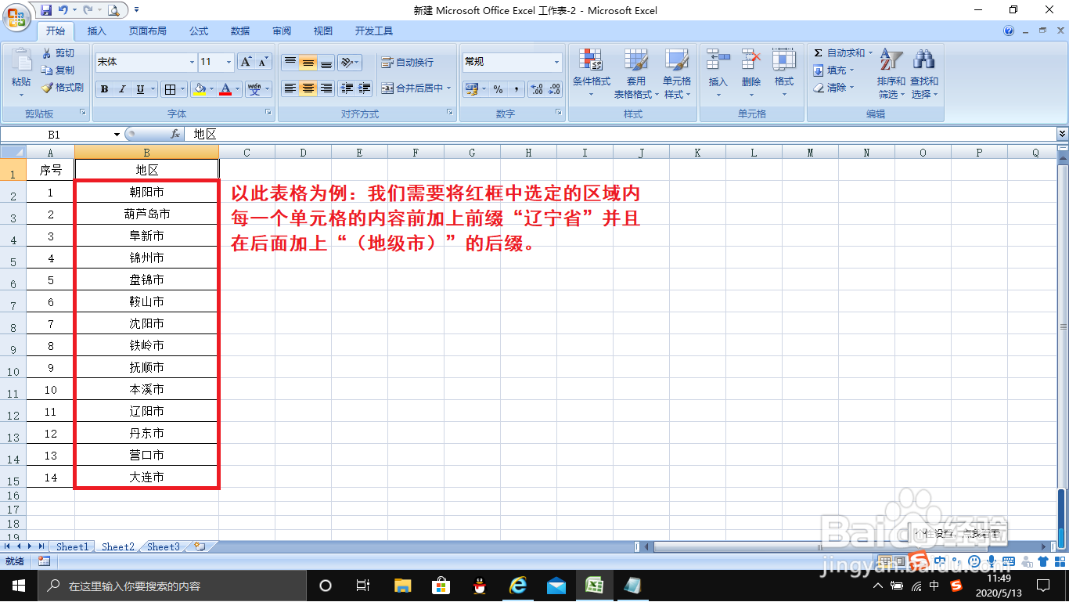Toggle bottom vertical alignment
The width and height of the screenshot is (1069, 602).
(326, 62)
